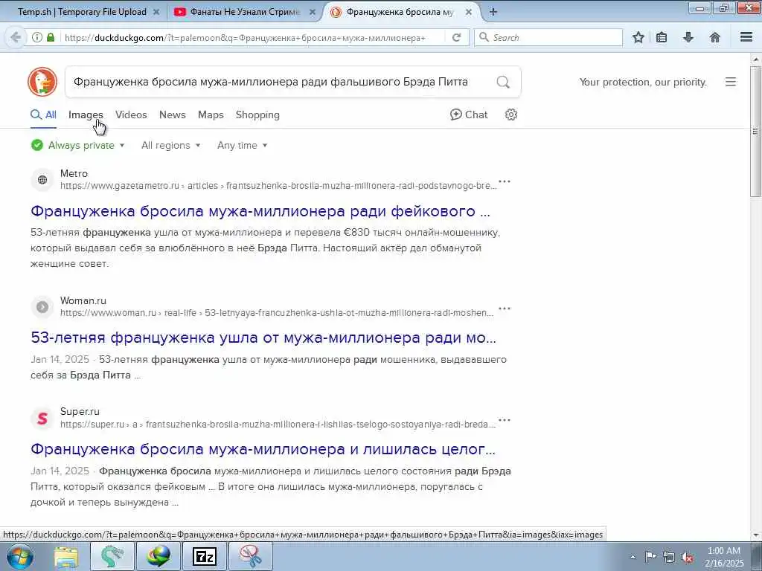
Task: Show hidden tray icons arrow
Action: (x=633, y=558)
